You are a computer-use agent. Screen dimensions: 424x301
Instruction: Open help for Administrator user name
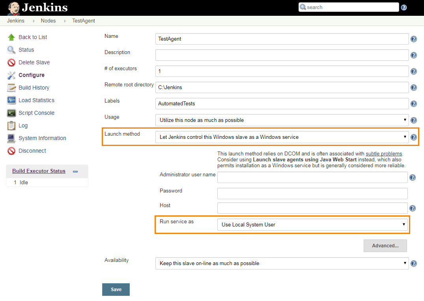[413, 178]
